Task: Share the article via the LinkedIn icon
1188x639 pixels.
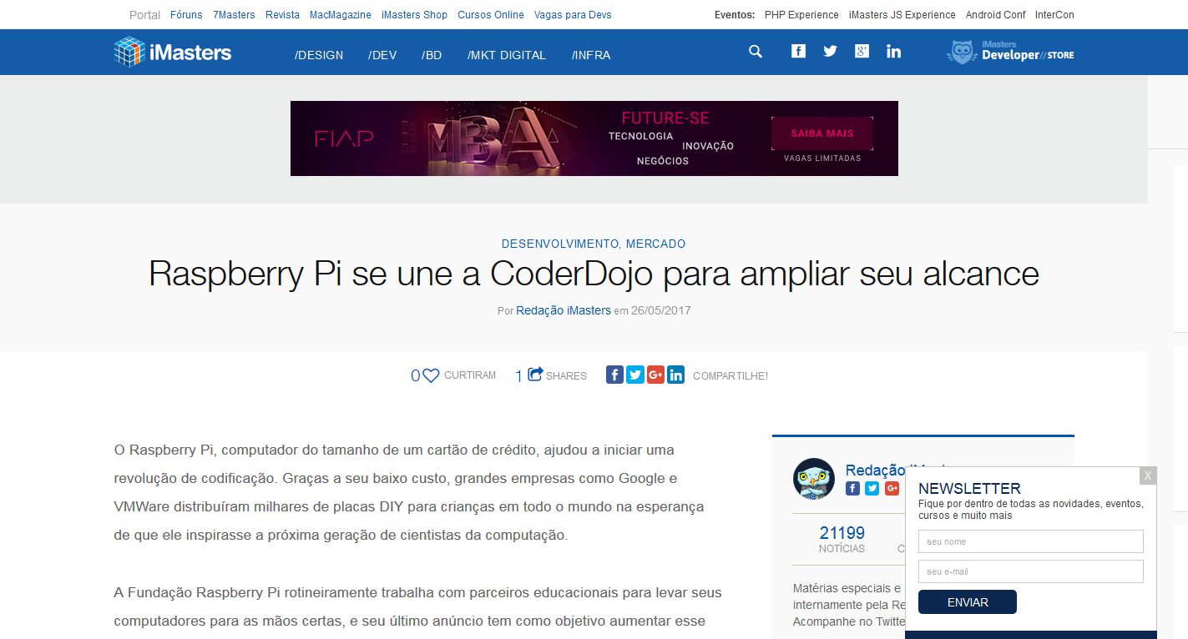Action: [x=676, y=375]
